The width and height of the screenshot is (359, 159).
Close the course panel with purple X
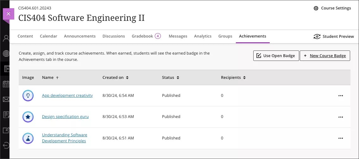point(9,14)
